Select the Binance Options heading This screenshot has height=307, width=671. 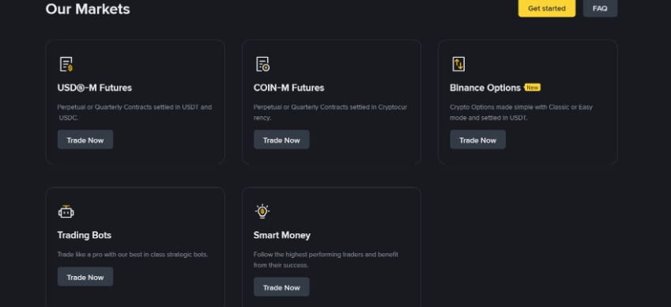point(484,88)
